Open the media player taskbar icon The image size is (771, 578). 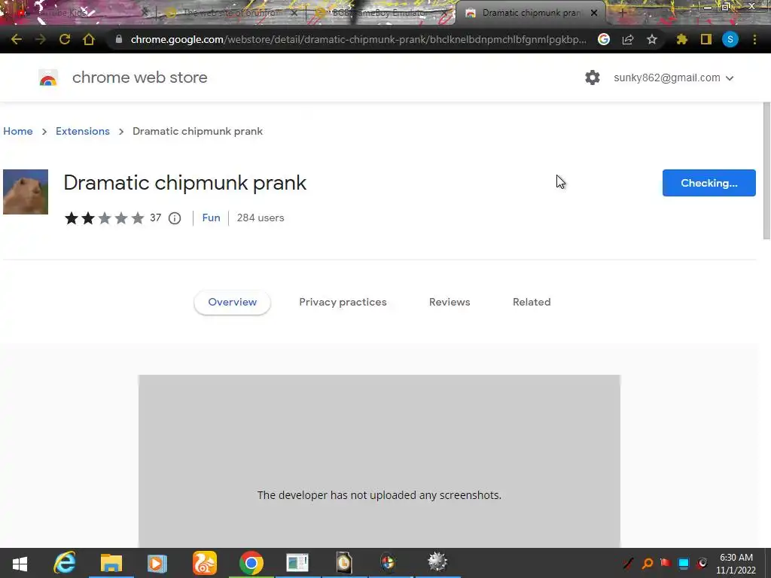(x=157, y=563)
